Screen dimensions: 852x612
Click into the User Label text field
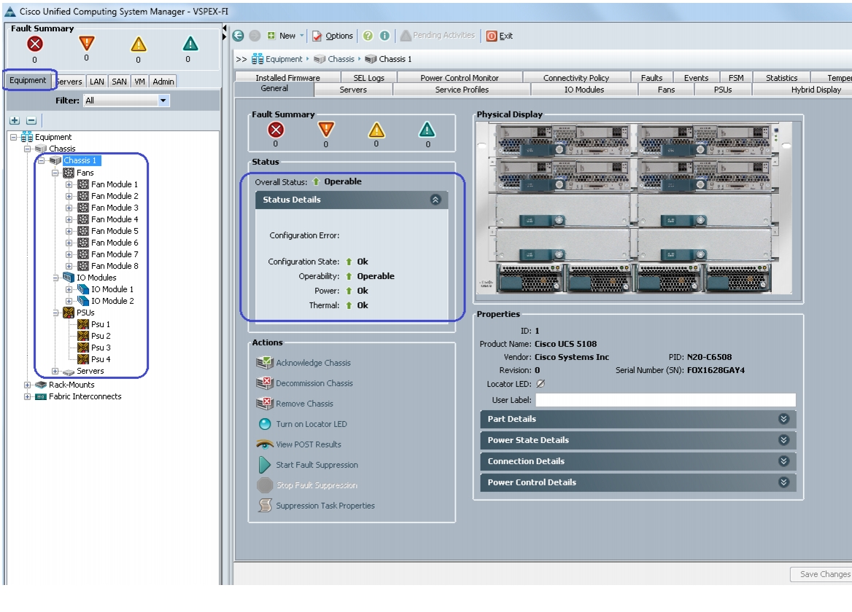click(x=665, y=400)
